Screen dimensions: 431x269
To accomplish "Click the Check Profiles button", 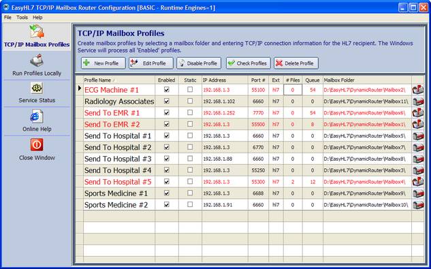I will (x=249, y=63).
